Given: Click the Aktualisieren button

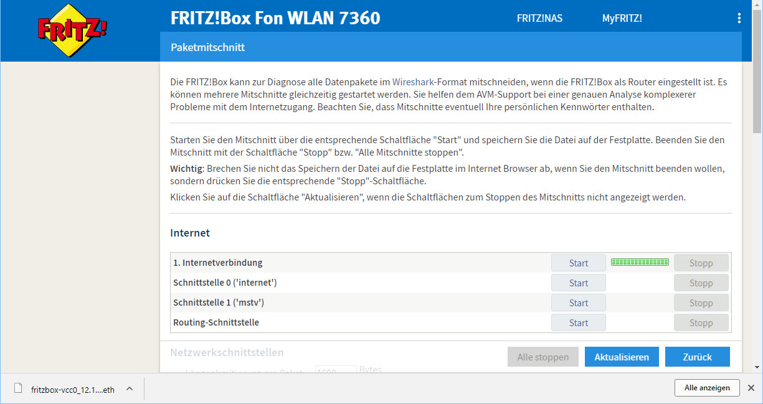Looking at the screenshot, I should click(x=622, y=357).
